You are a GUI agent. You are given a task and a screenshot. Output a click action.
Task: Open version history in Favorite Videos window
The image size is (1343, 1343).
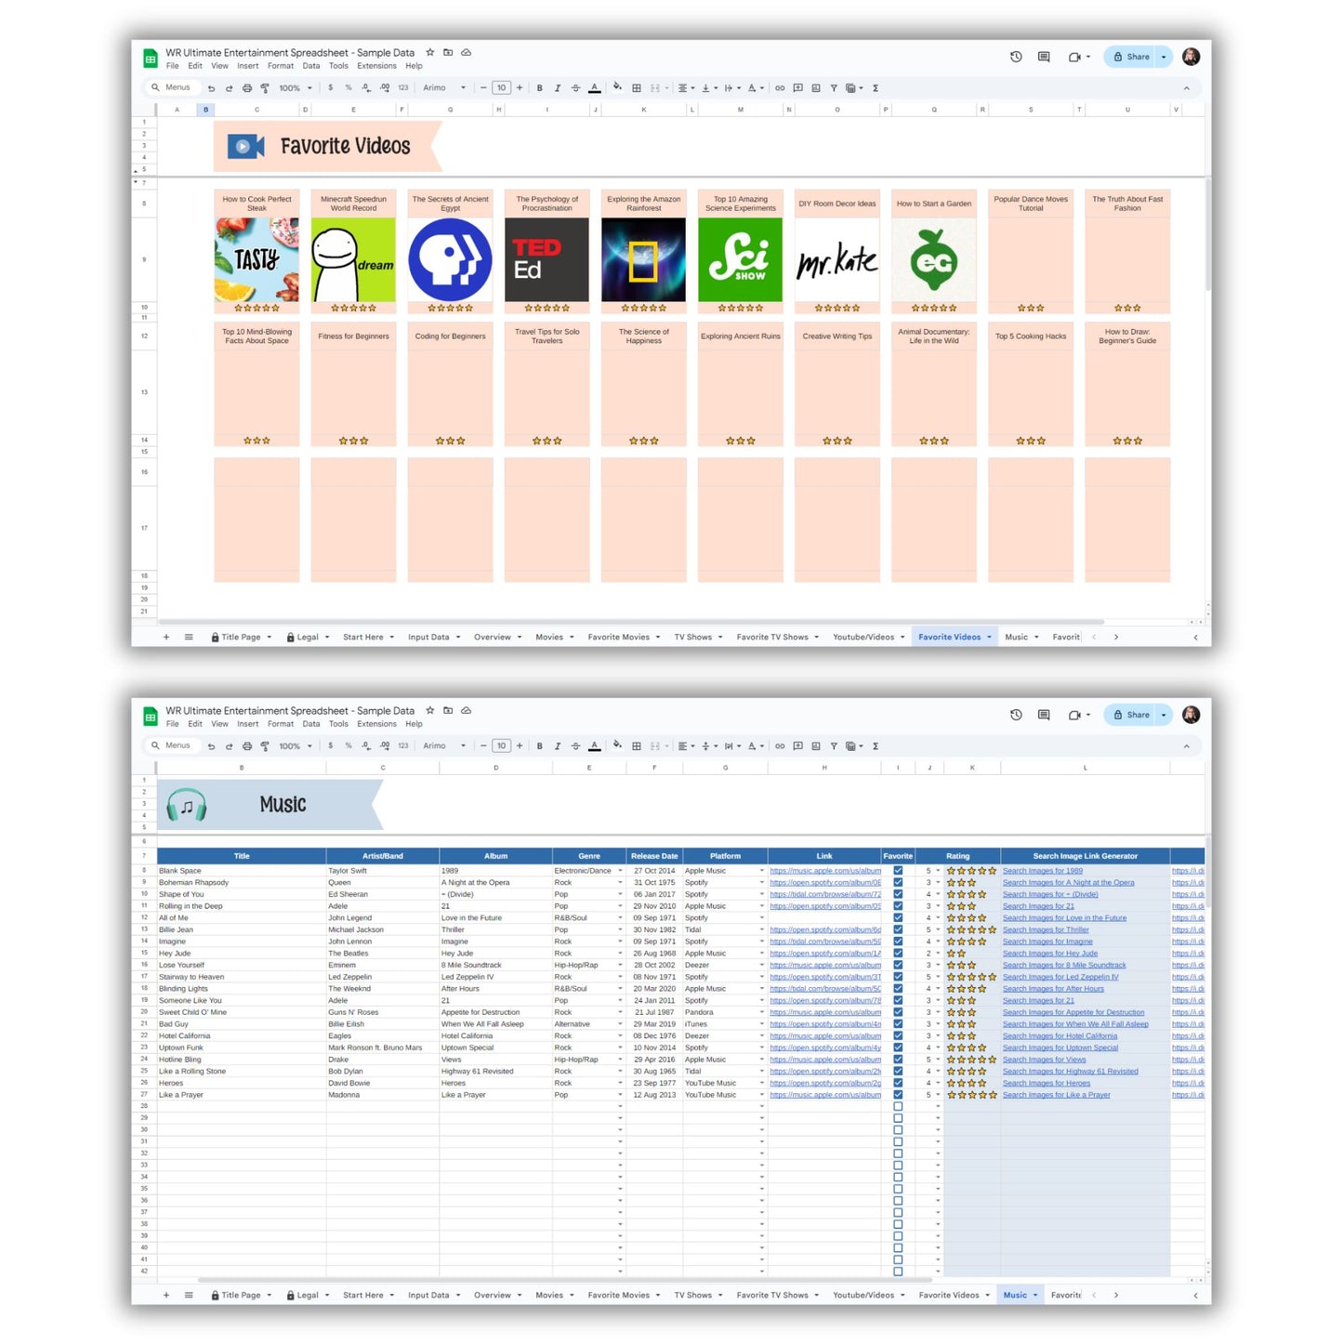(1016, 57)
